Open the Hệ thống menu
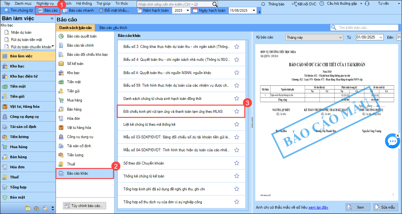Viewport: 402px width, 214px height. (x=84, y=3)
